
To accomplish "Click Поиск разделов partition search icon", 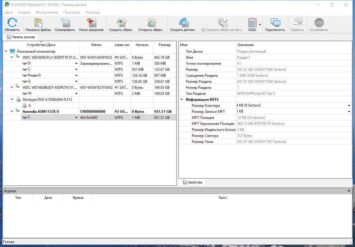I will (x=91, y=23).
